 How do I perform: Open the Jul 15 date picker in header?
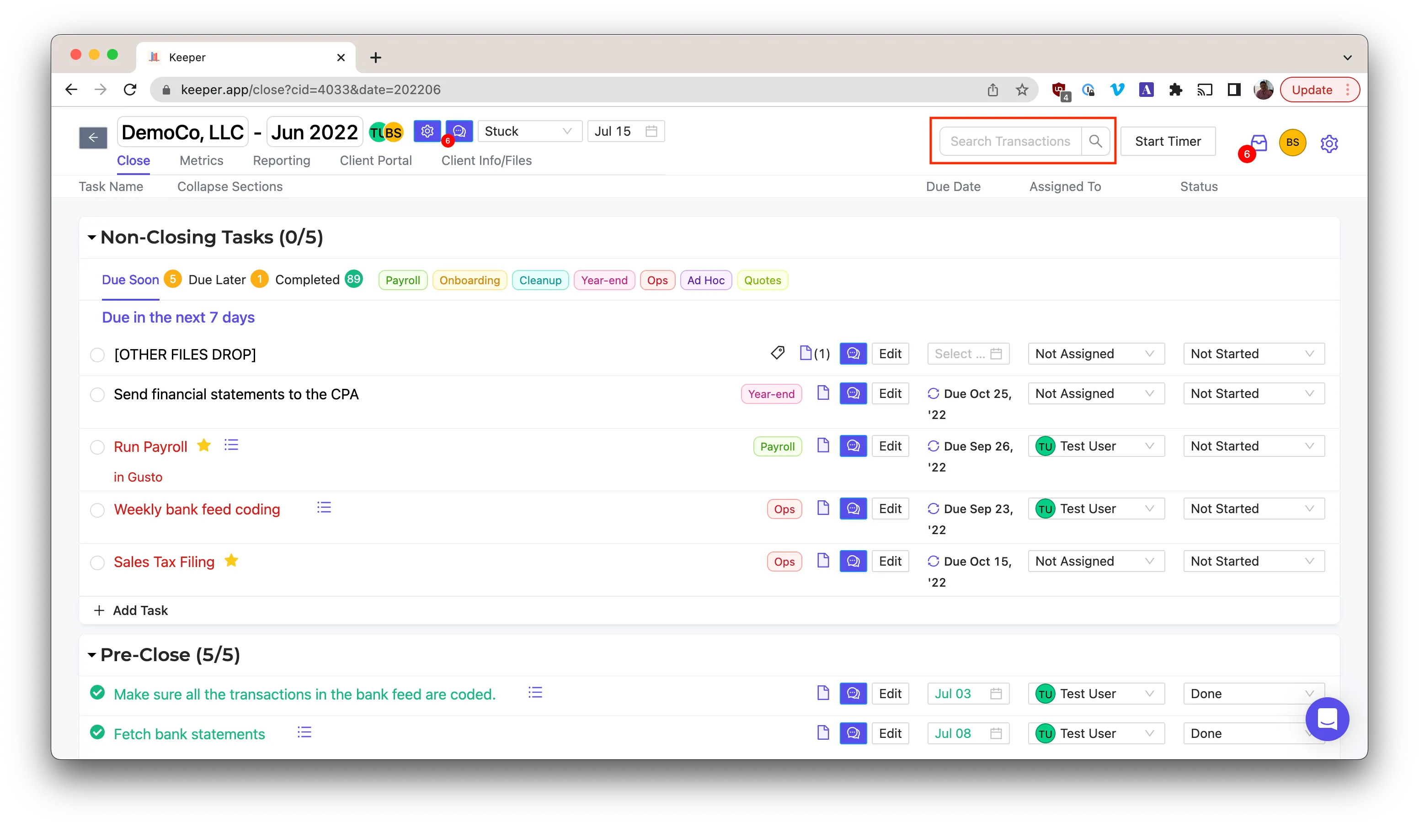pyautogui.click(x=625, y=131)
